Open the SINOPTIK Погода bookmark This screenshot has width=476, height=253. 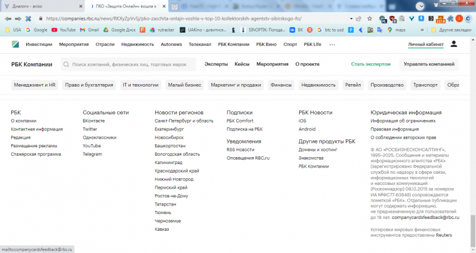point(263,30)
